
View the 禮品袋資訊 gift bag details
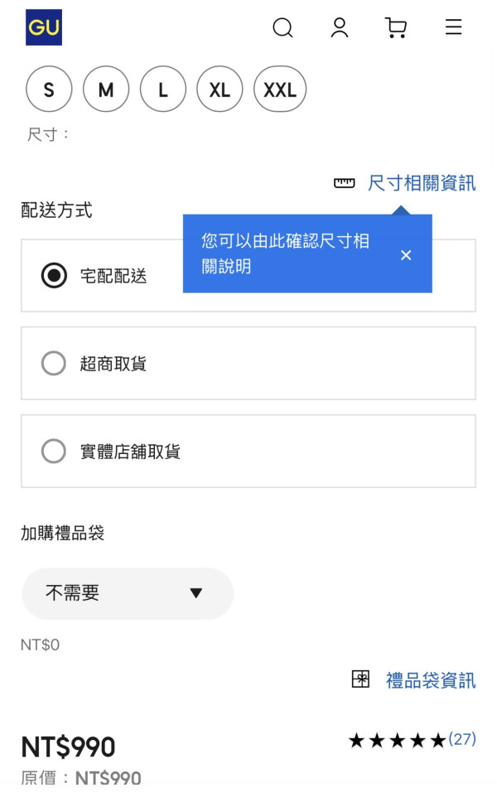click(430, 679)
